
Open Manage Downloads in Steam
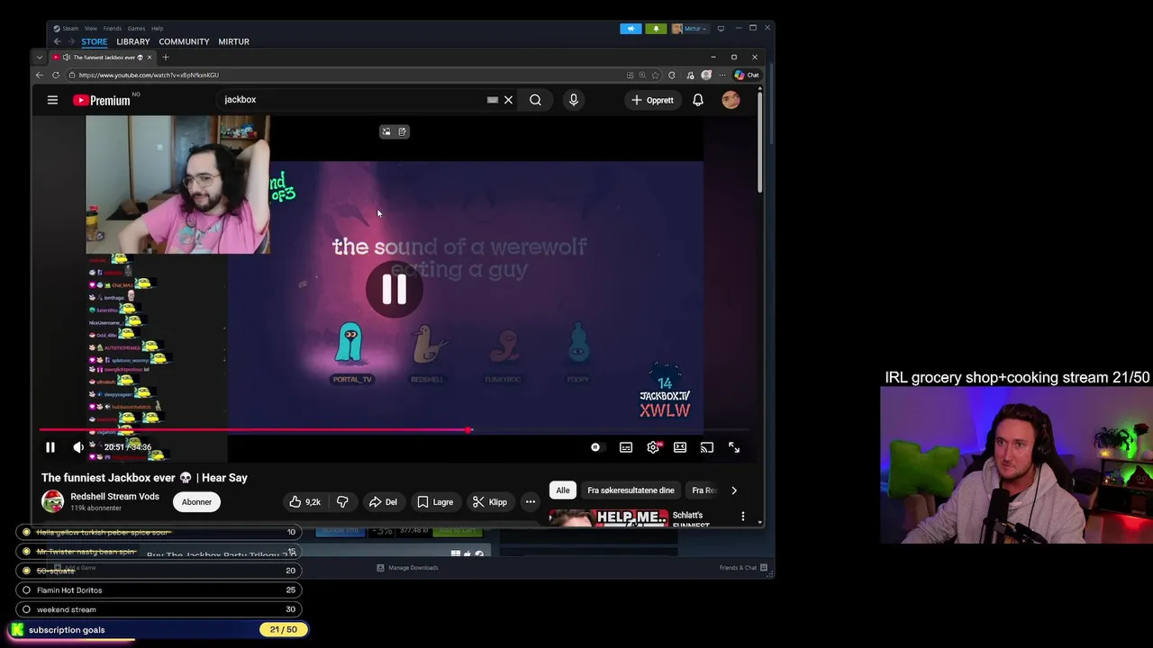(407, 568)
